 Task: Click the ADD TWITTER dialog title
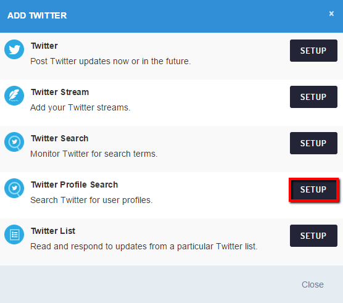[37, 15]
